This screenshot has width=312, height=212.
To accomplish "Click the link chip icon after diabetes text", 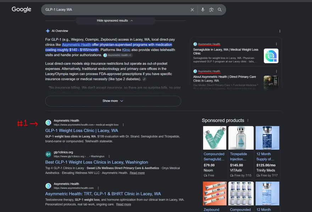I will pos(144,79).
